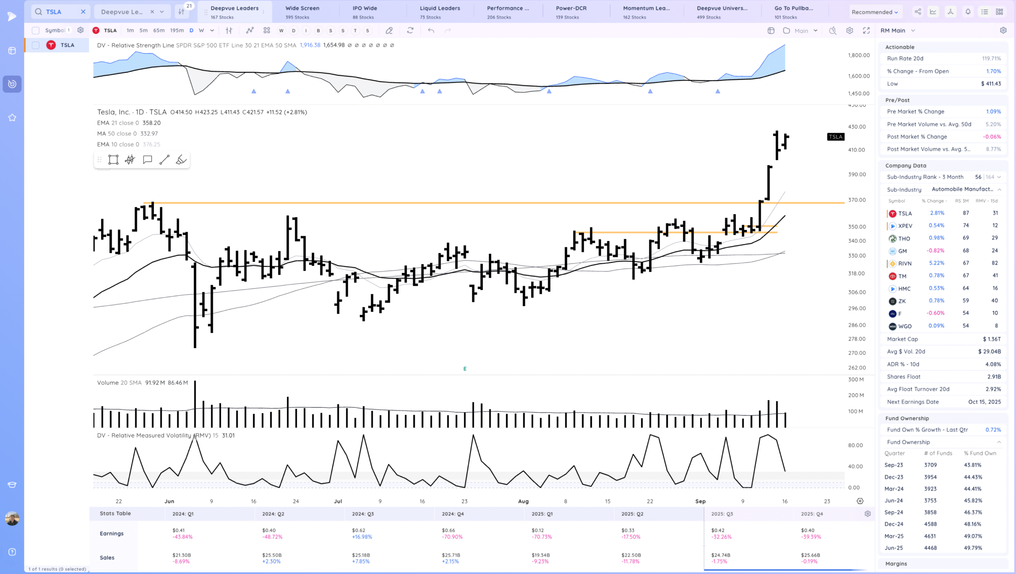Click the line chart view icon
This screenshot has width=1016, height=574.
[933, 12]
